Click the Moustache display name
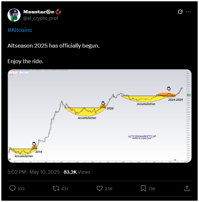This screenshot has width=199, height=202. click(x=39, y=12)
